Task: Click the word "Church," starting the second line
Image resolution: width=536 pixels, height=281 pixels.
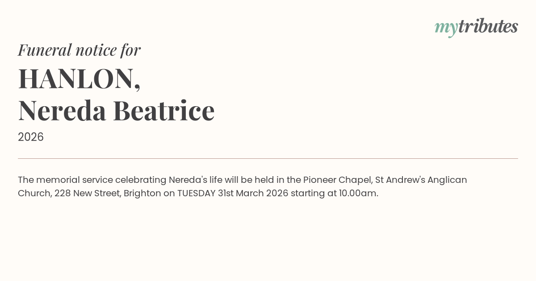Action: 34,194
